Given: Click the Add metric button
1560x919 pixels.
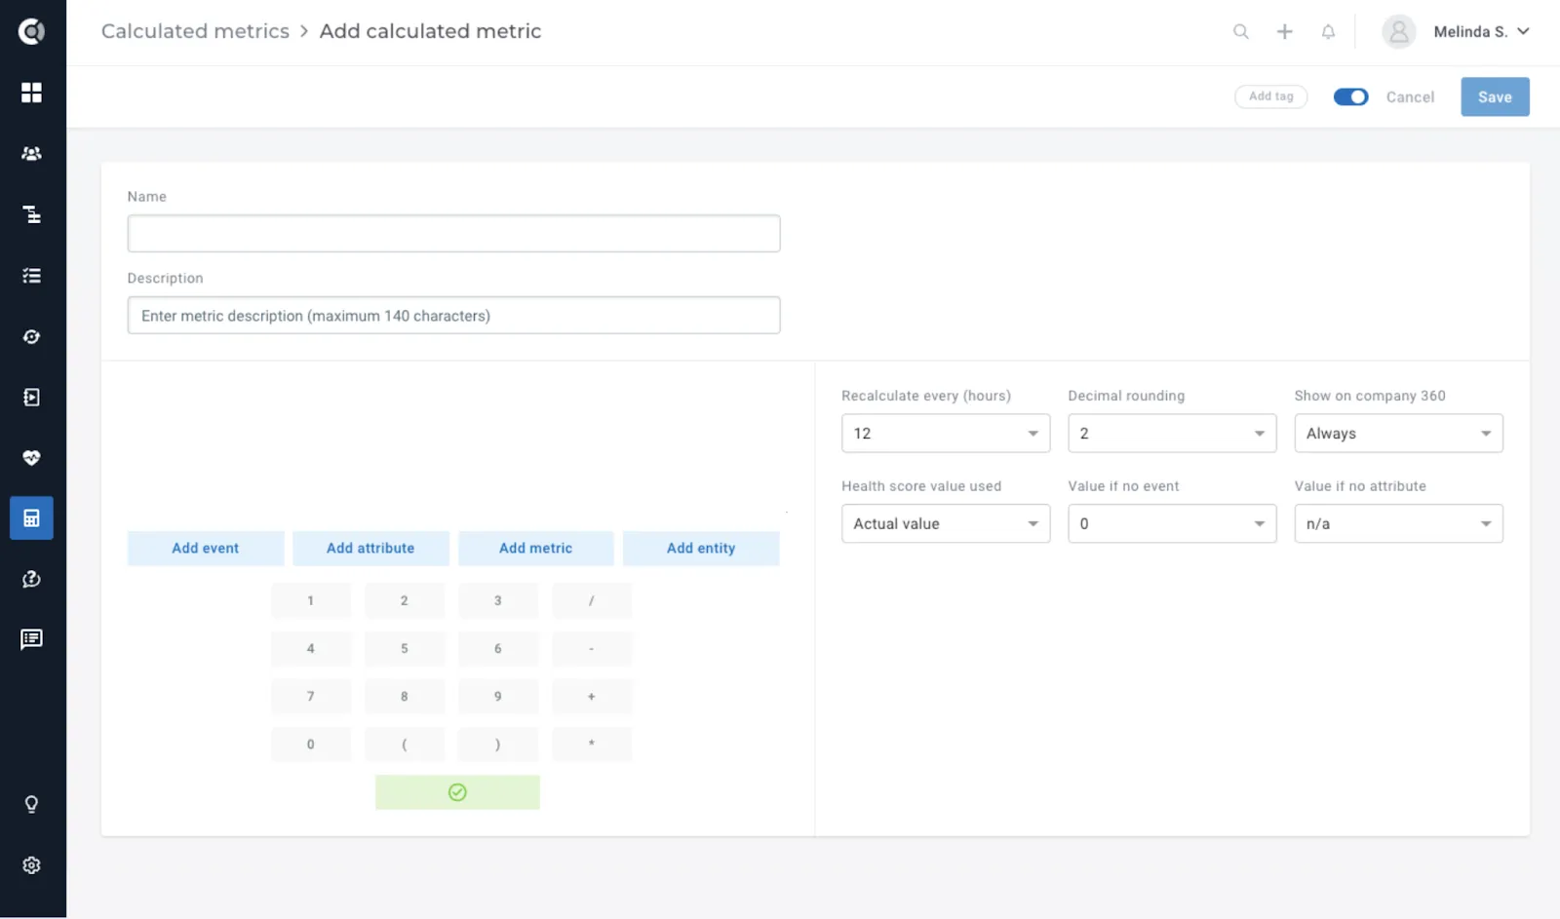Looking at the screenshot, I should pyautogui.click(x=535, y=549).
